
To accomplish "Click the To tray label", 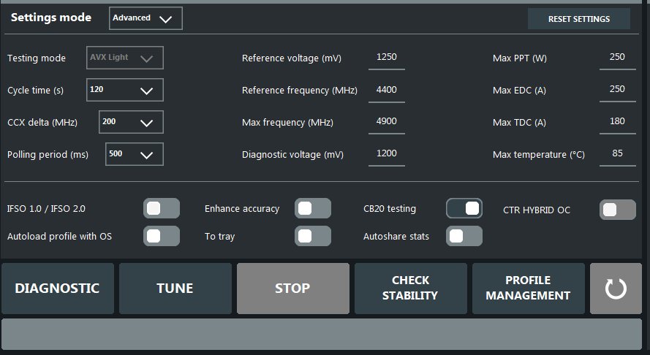I will pos(219,237).
